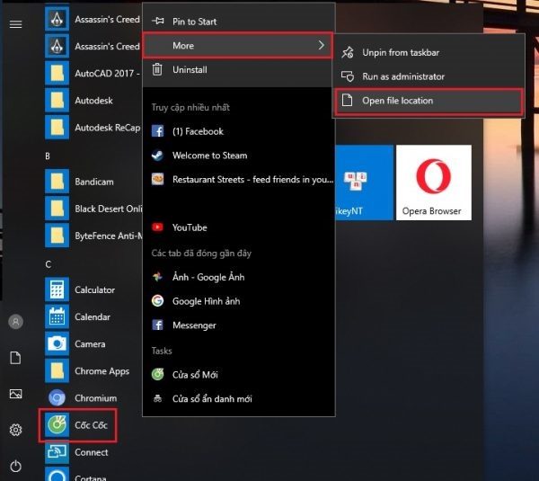Open the Opera Browser tile
The image size is (539, 481).
tap(434, 183)
